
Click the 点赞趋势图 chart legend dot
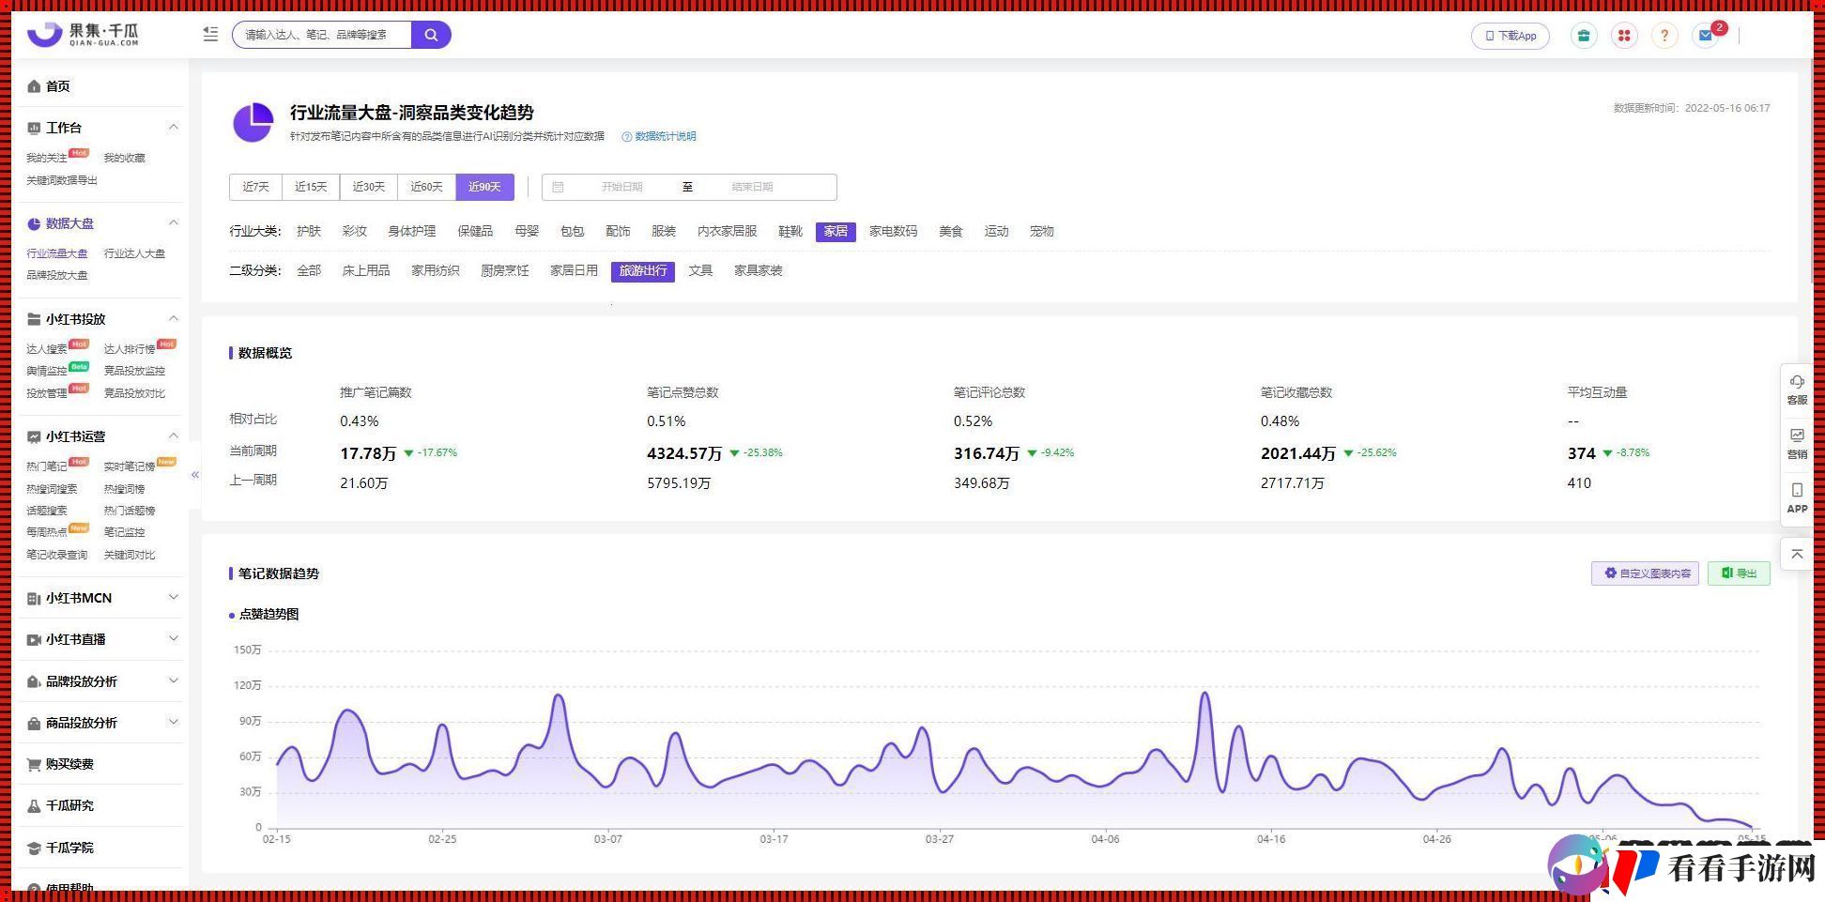click(232, 616)
